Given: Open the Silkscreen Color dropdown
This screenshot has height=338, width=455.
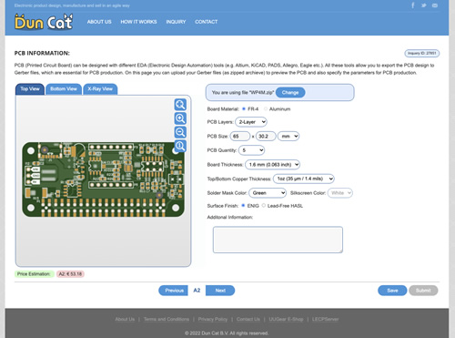Looking at the screenshot, I should (340, 193).
